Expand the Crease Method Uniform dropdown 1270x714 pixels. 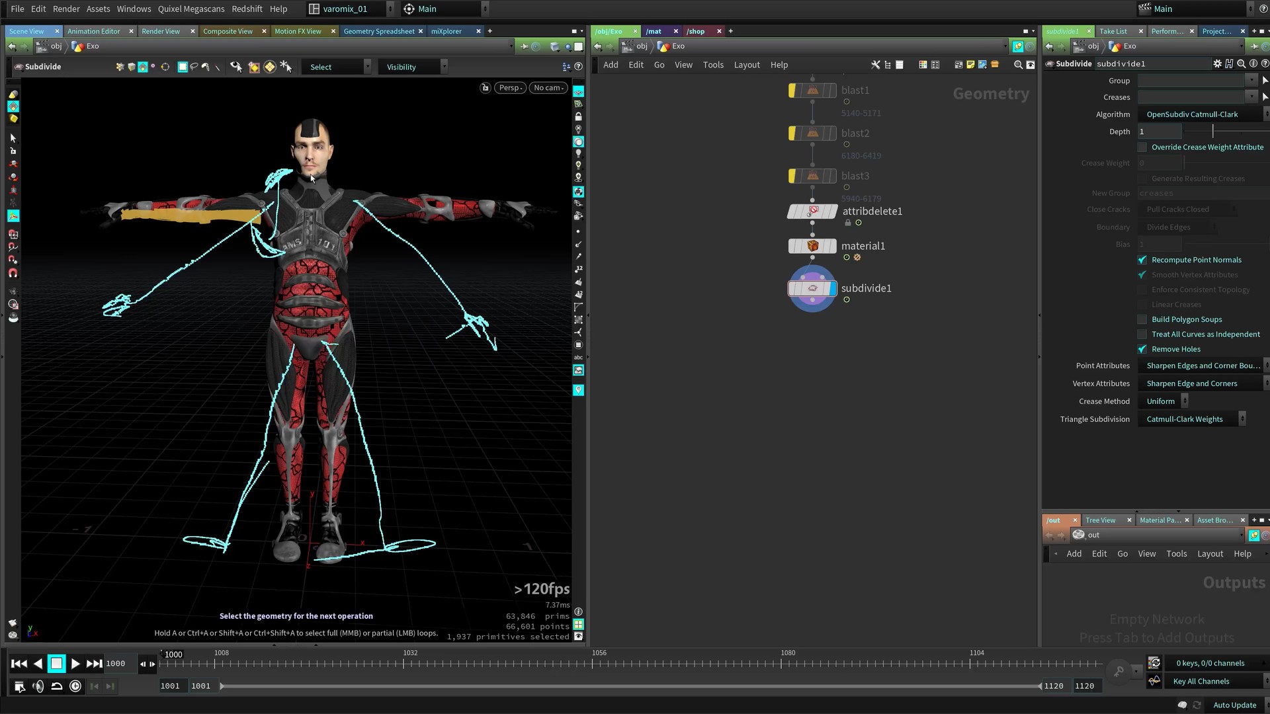[1164, 401]
